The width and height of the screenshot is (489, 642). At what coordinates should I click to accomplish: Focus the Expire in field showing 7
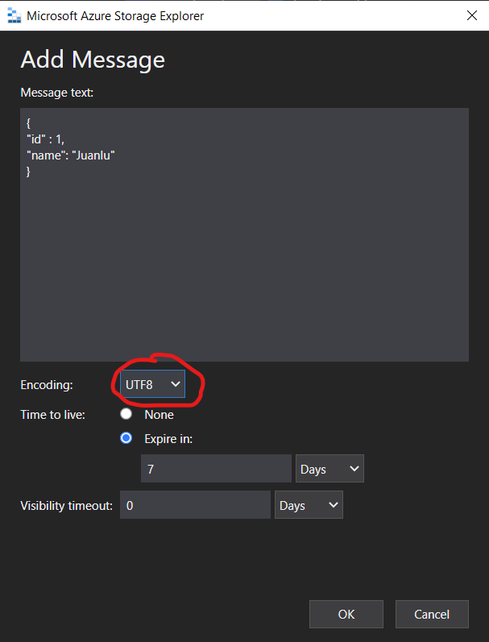tap(215, 469)
